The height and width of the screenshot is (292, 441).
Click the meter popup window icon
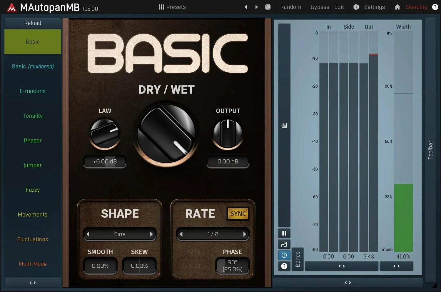tap(284, 244)
